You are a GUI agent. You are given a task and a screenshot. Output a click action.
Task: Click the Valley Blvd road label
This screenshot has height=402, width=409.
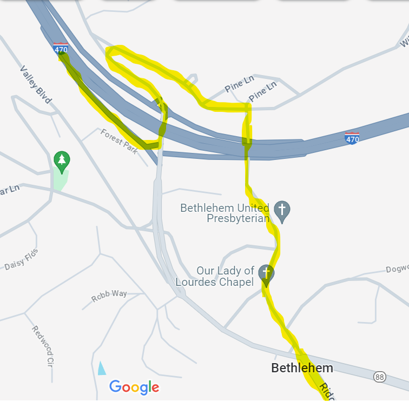36,84
